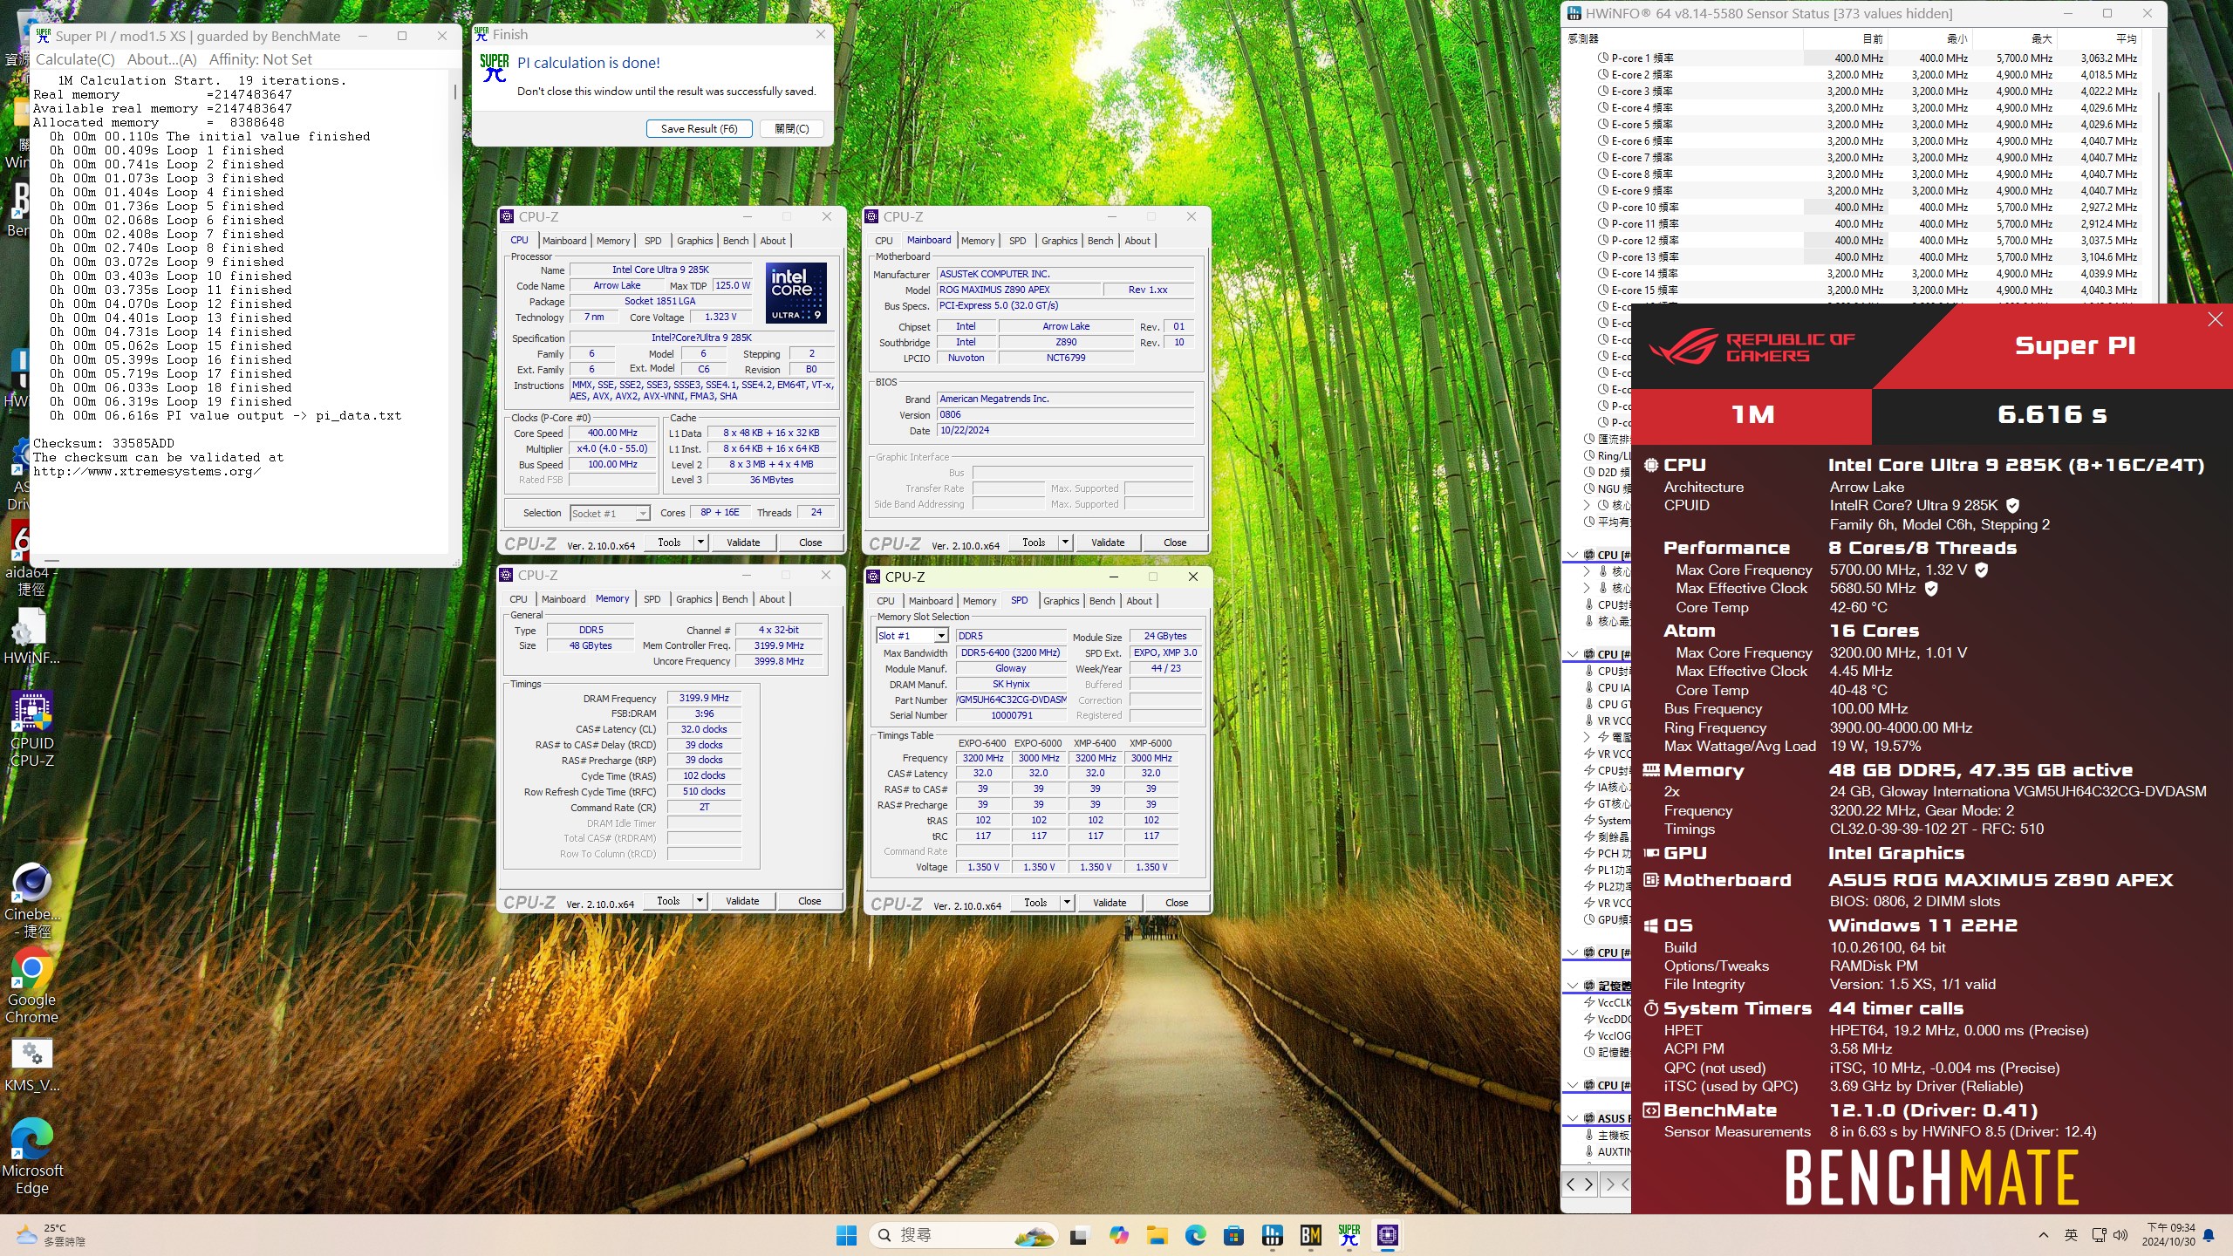Open the Cinebench desktop shortcut
Image resolution: width=2233 pixels, height=1256 pixels.
tap(31, 900)
